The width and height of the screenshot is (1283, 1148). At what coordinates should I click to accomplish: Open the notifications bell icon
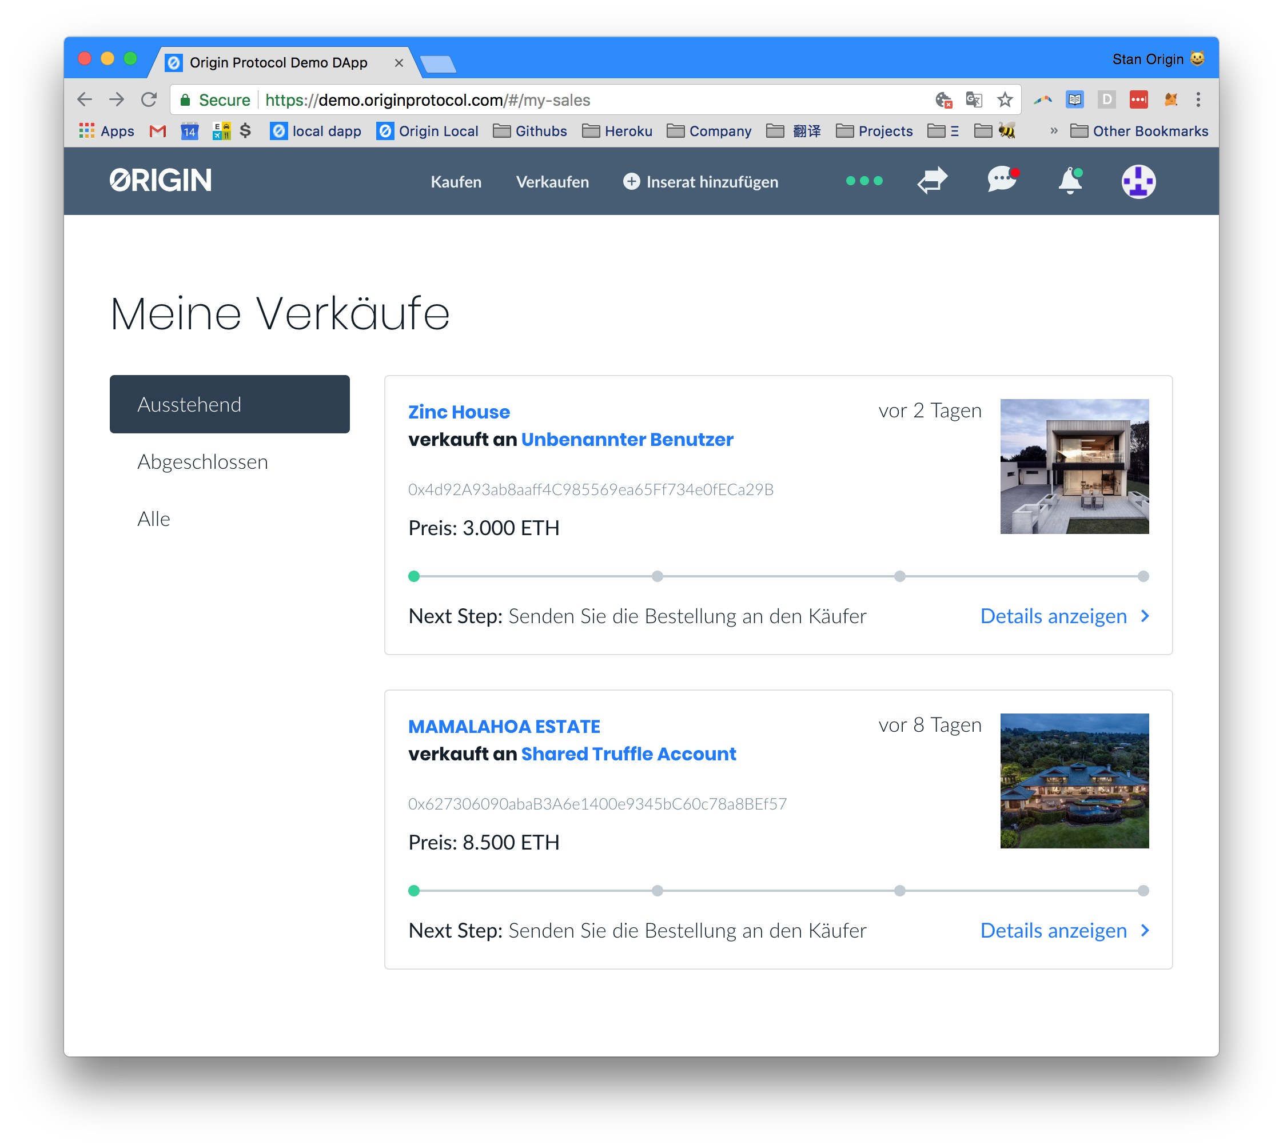[x=1070, y=181]
